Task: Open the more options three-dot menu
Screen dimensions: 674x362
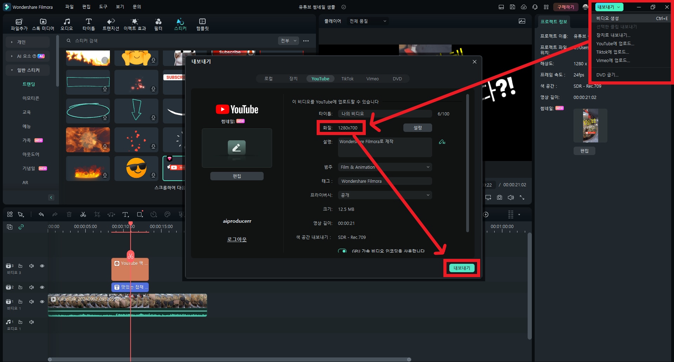Action: tap(306, 41)
